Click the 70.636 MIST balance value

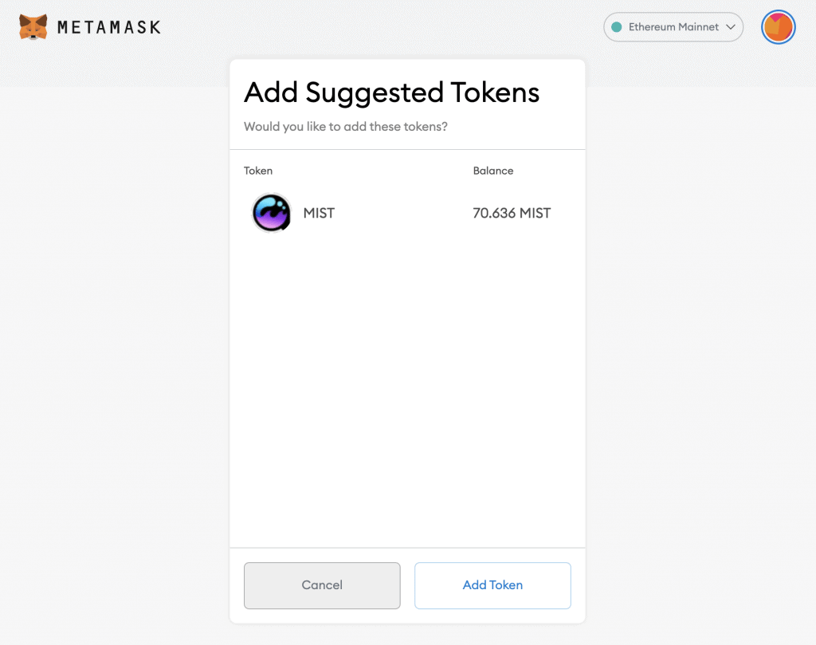point(512,213)
